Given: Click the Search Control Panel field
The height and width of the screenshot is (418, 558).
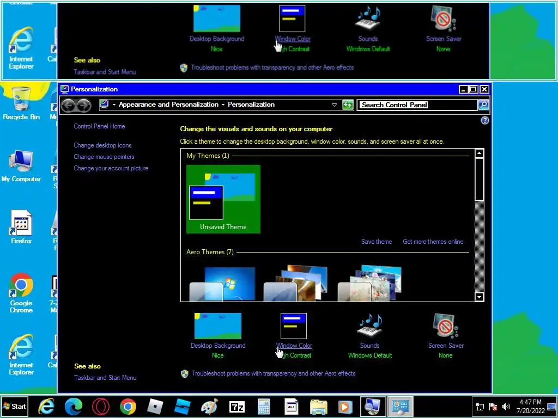Looking at the screenshot, I should pyautogui.click(x=417, y=105).
